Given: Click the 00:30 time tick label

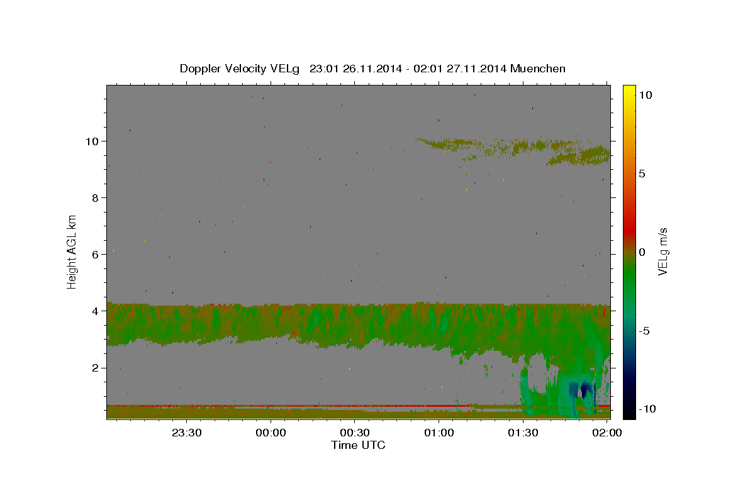Looking at the screenshot, I should tap(355, 433).
